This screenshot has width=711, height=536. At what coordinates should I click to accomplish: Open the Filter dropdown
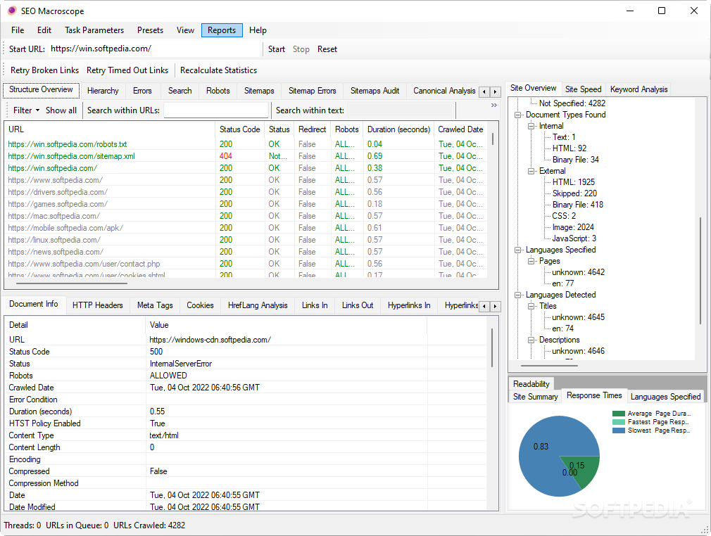pyautogui.click(x=26, y=110)
